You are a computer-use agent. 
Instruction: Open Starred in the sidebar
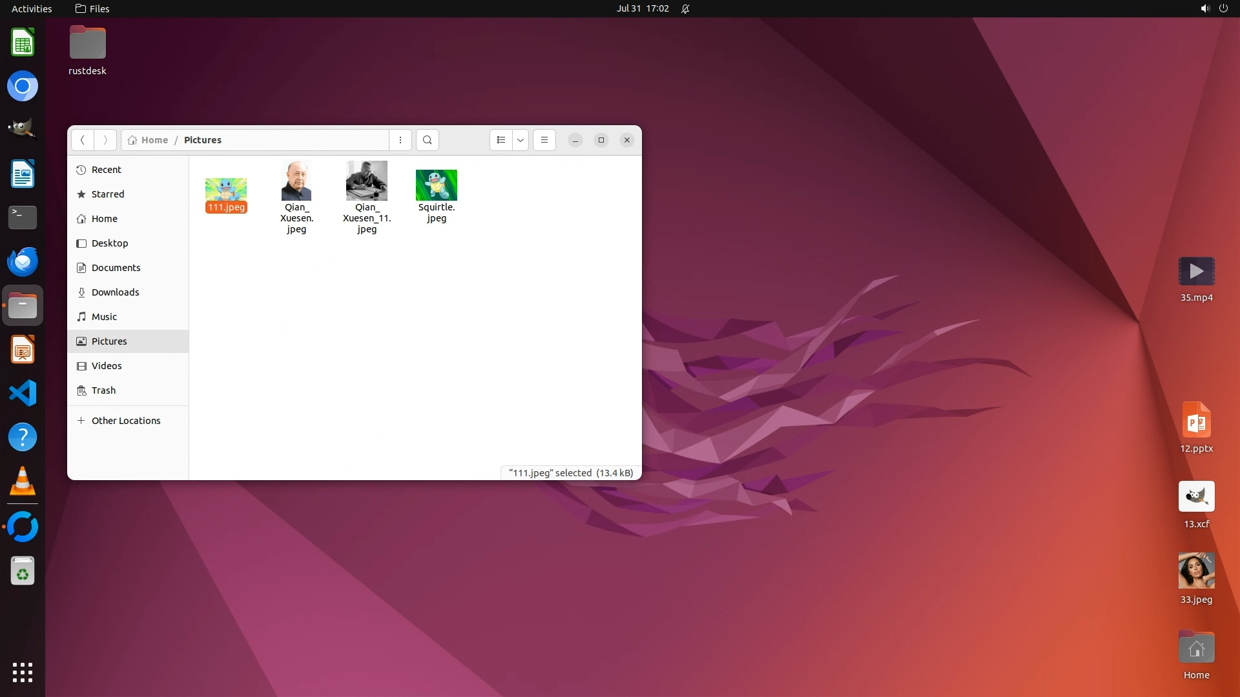tap(108, 194)
